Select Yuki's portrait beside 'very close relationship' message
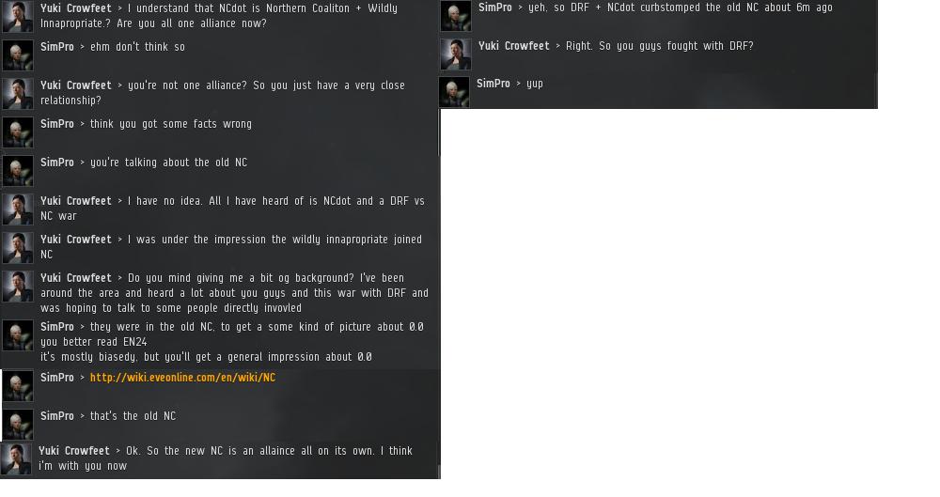This screenshot has height=497, width=940. pos(18,94)
